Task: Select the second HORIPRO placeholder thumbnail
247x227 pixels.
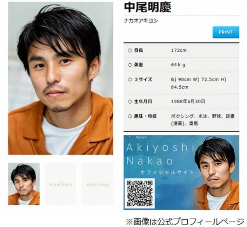Action: pos(61,184)
